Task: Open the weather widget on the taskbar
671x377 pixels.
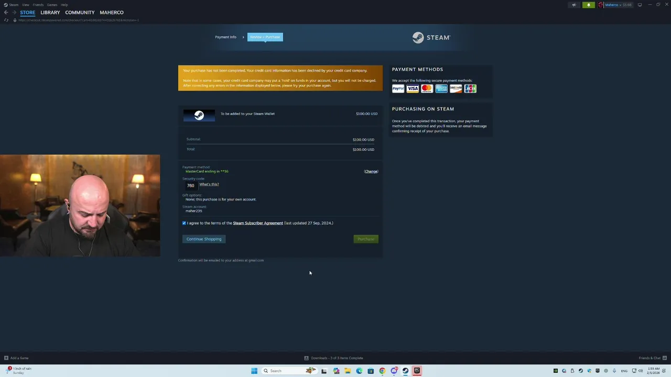Action: click(x=19, y=371)
